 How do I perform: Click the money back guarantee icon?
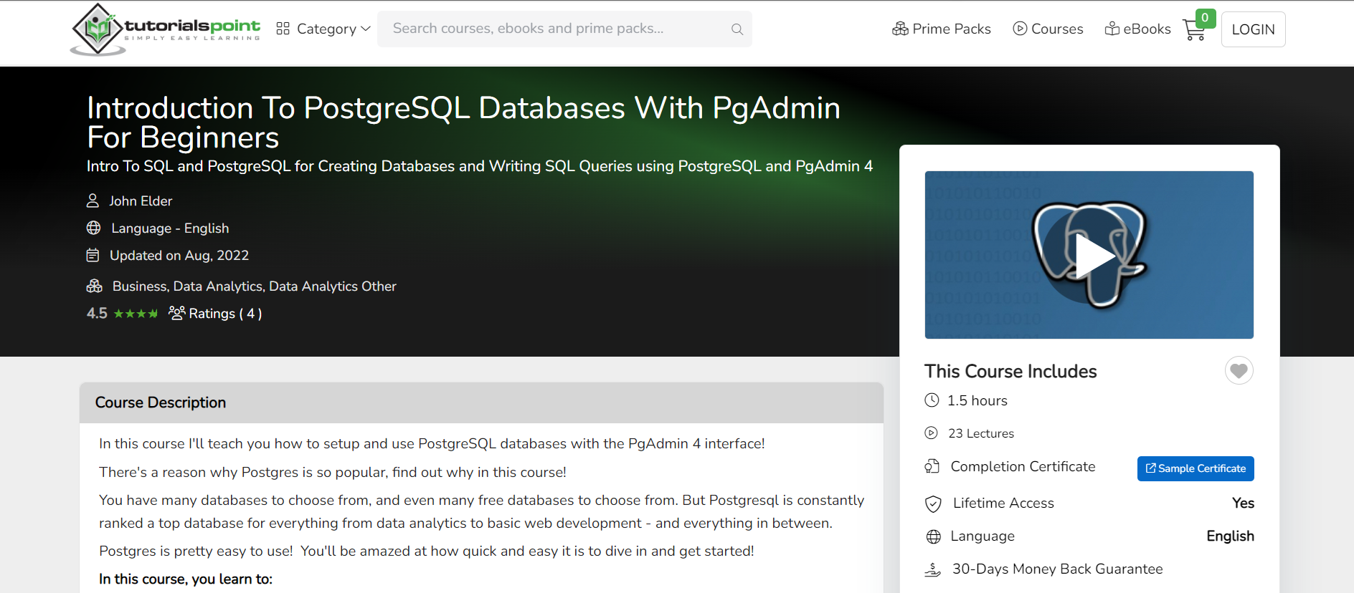(933, 569)
